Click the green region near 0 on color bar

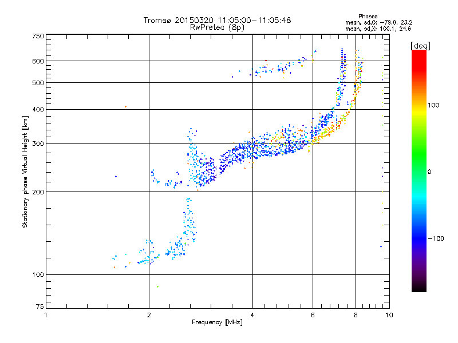419,159
